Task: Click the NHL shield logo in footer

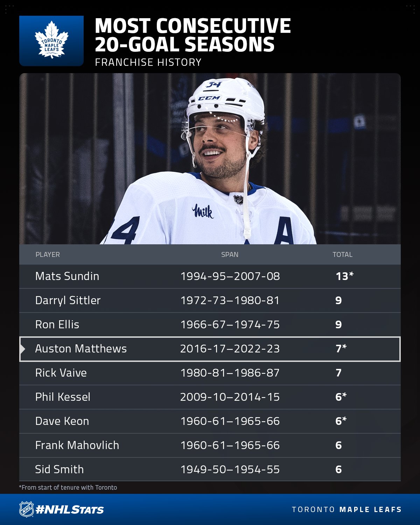Action: 26,509
